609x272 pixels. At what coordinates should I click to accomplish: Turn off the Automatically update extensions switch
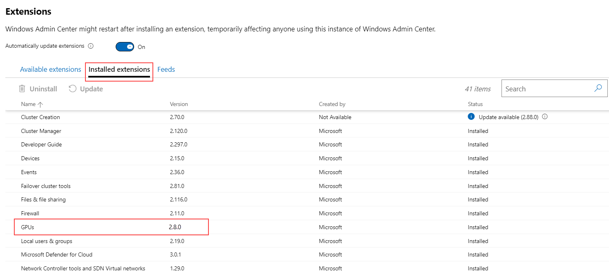pos(125,46)
